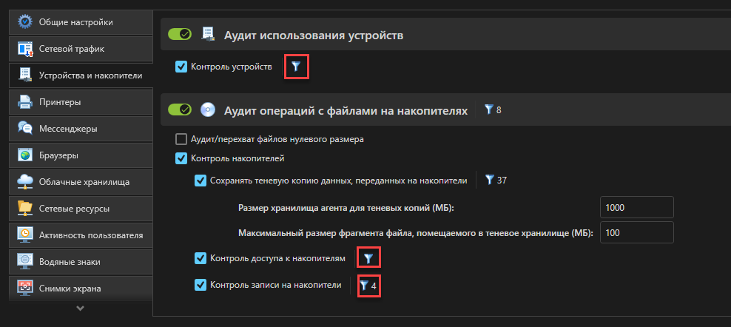The height and width of the screenshot is (327, 731).
Task: Open filter next to Контроль доступа к накопителям
Action: 368,258
